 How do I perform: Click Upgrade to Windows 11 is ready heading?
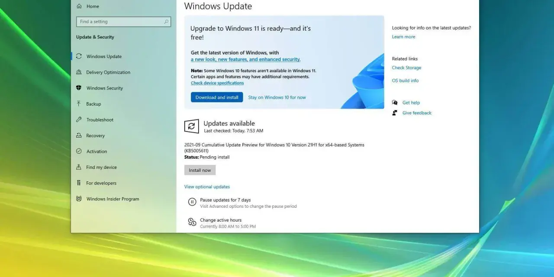click(251, 33)
